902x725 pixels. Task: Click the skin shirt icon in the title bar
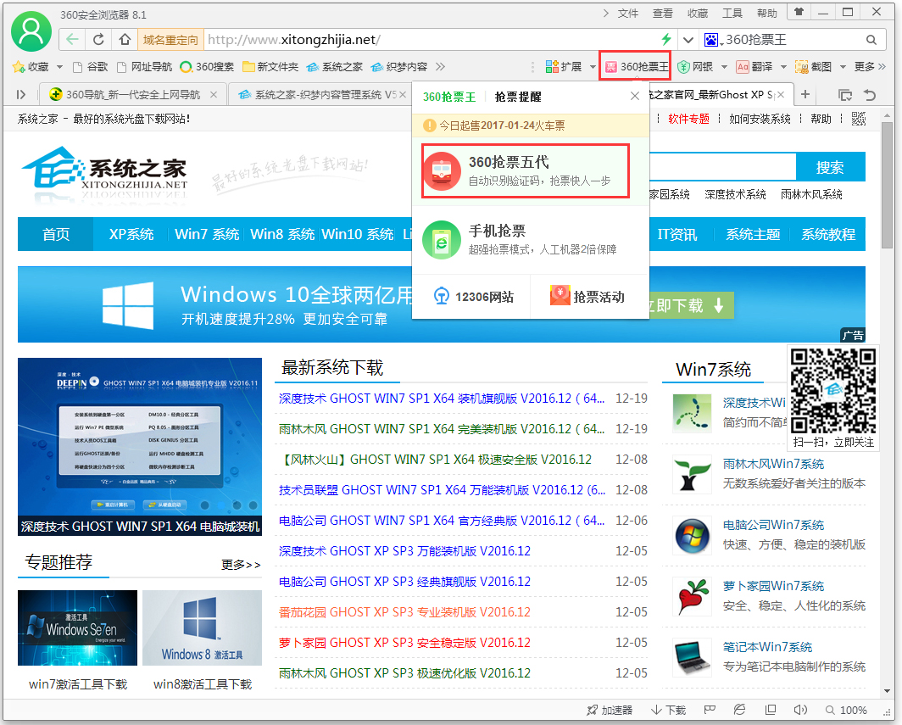799,12
